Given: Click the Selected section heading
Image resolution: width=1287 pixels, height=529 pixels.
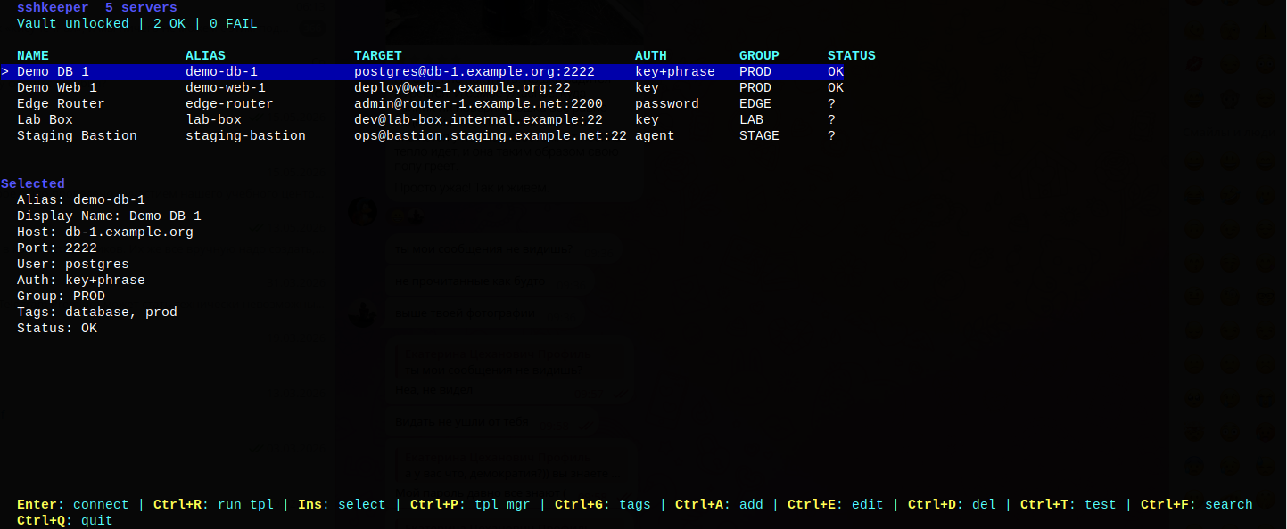Looking at the screenshot, I should (x=33, y=183).
